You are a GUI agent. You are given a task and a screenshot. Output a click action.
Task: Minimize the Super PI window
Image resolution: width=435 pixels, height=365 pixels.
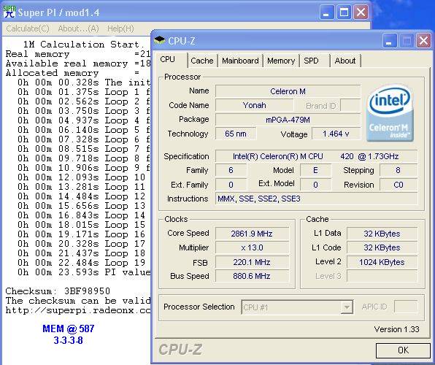(x=327, y=12)
